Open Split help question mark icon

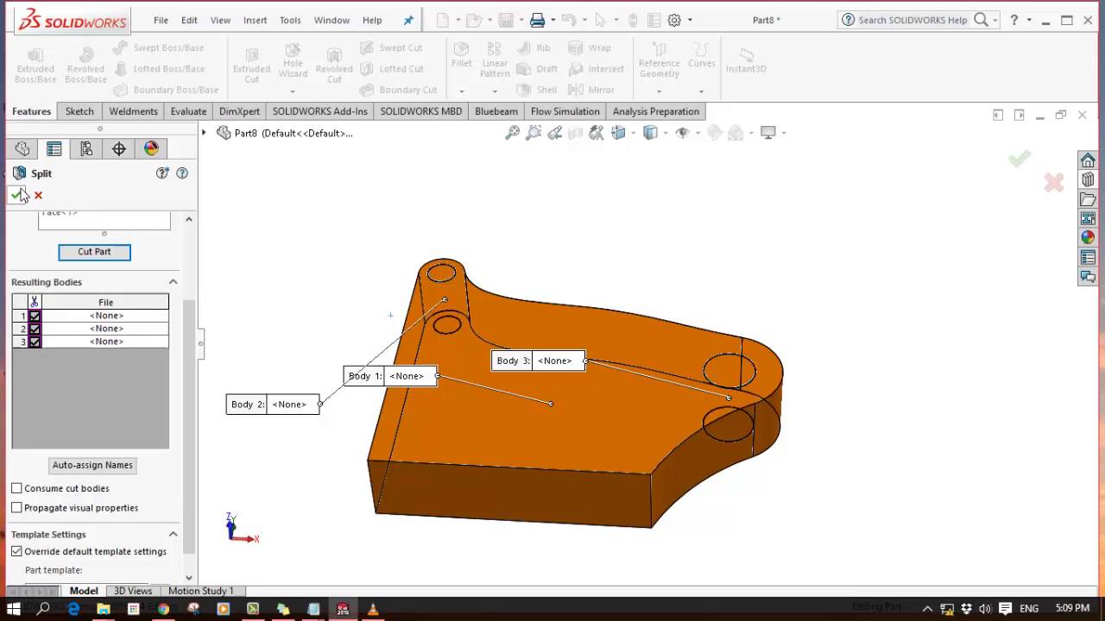click(x=182, y=173)
